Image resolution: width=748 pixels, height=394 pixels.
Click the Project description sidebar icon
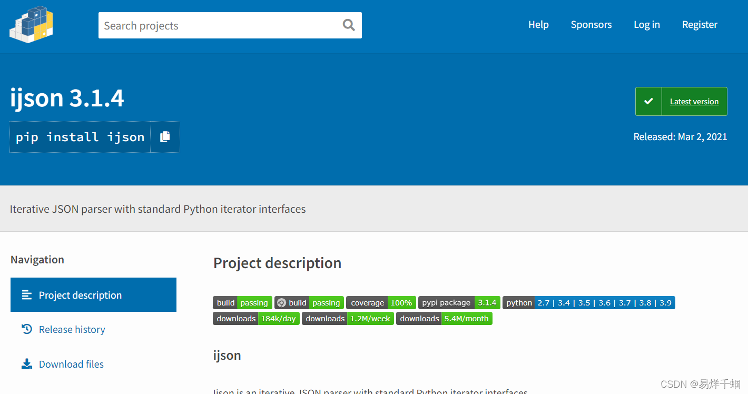tap(27, 295)
